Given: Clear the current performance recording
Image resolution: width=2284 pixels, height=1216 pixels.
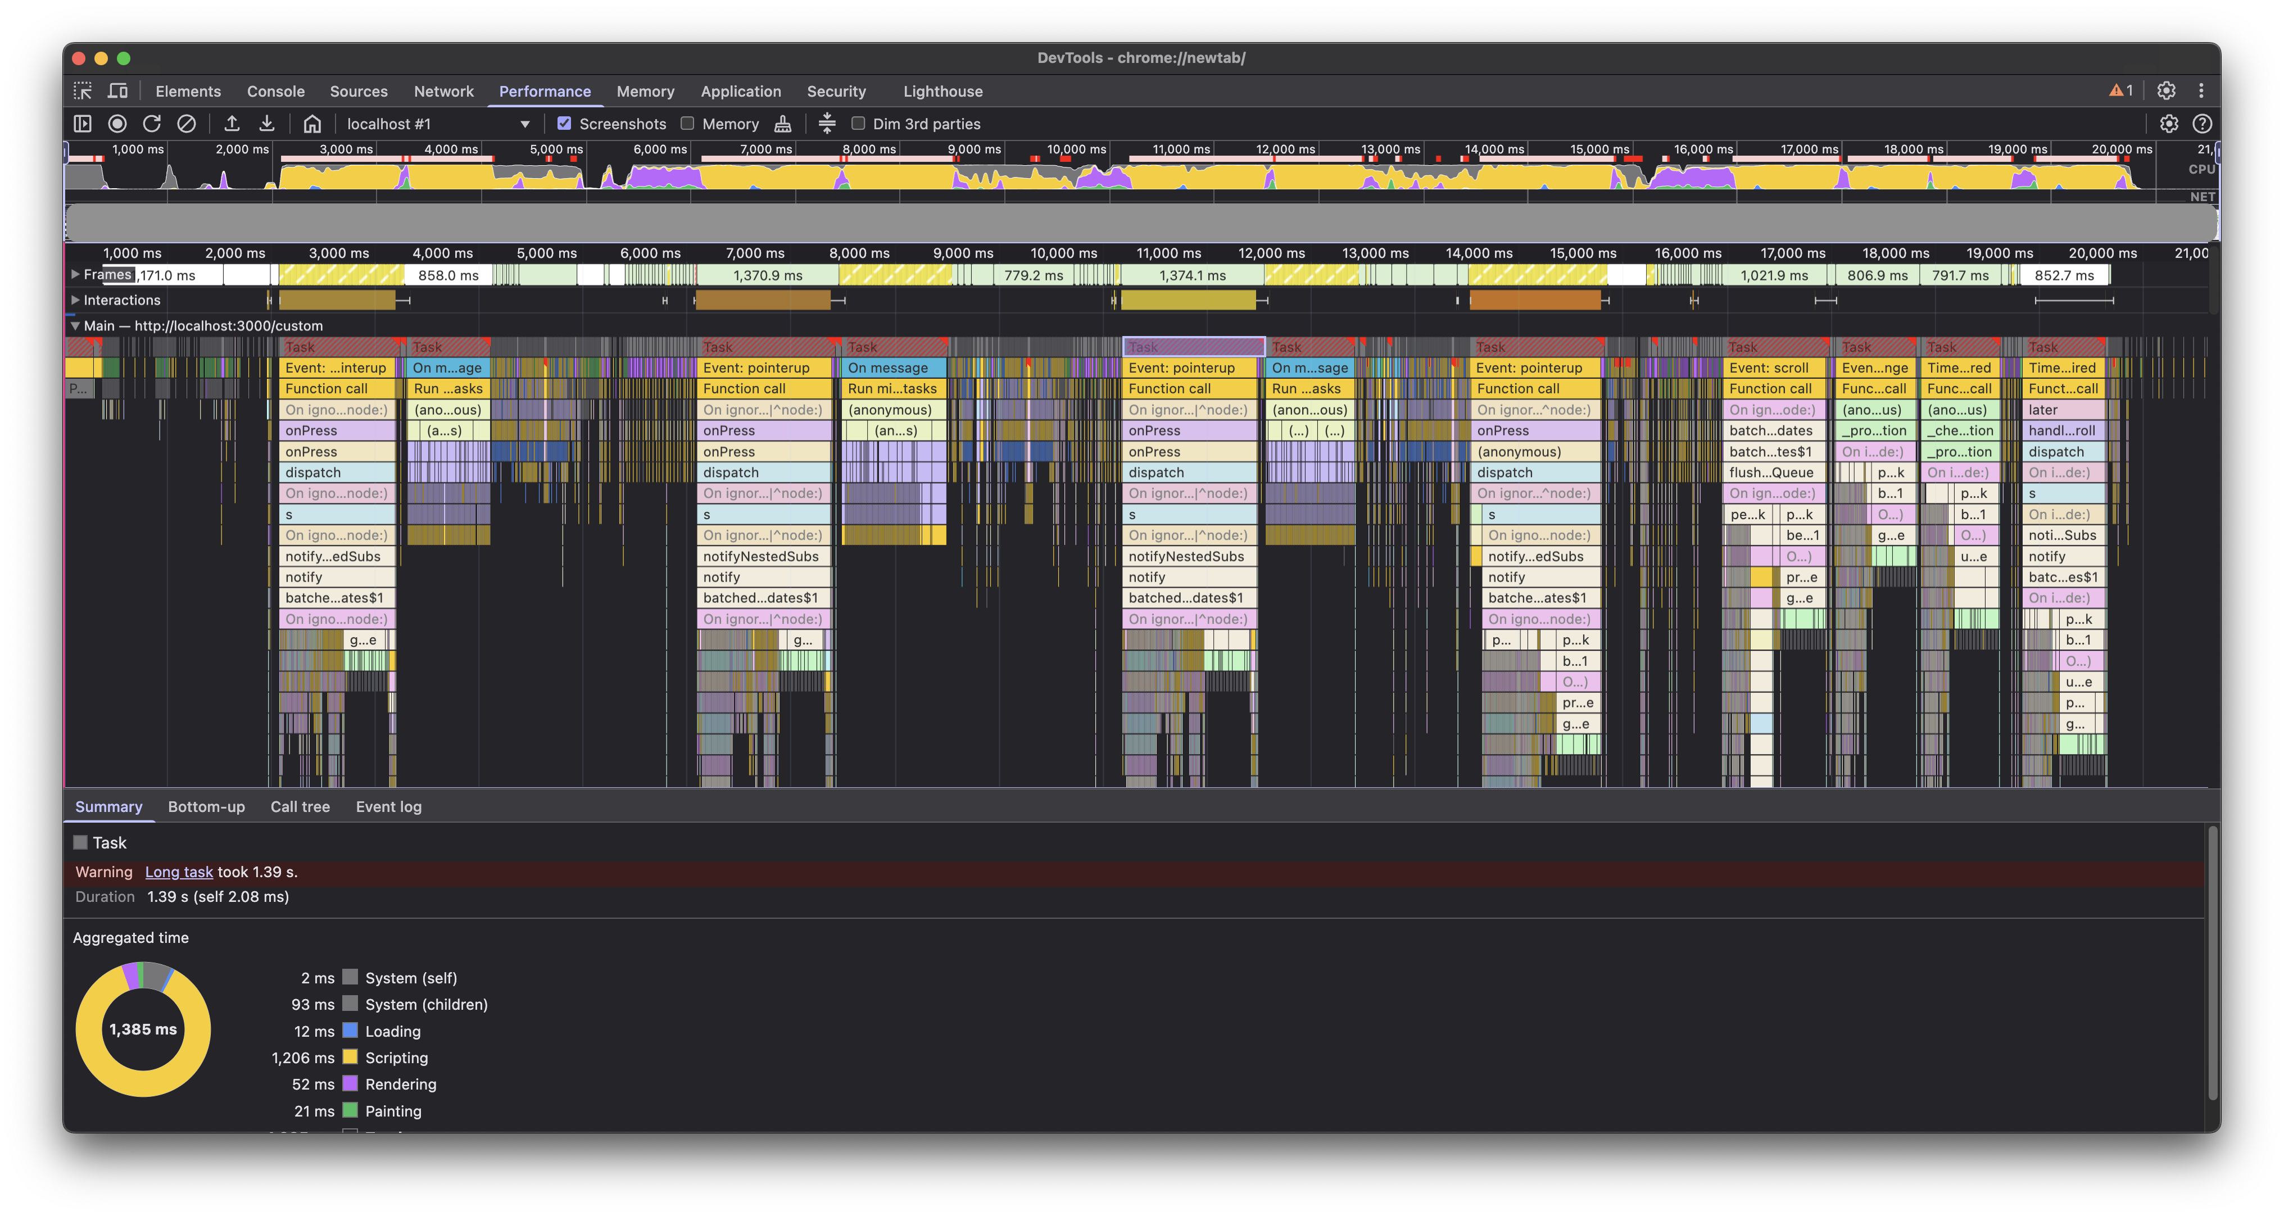Looking at the screenshot, I should click(186, 124).
